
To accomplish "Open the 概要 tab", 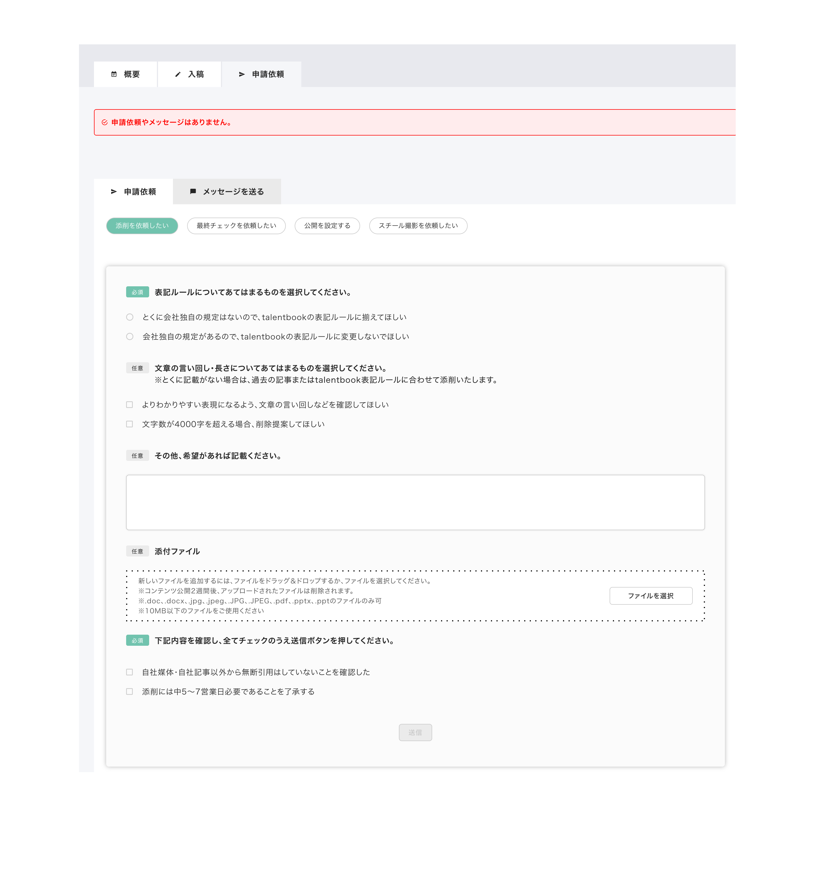I will 126,75.
